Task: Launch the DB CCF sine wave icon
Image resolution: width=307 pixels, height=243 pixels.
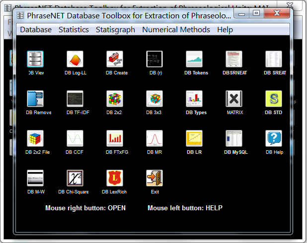Action: click(x=75, y=138)
